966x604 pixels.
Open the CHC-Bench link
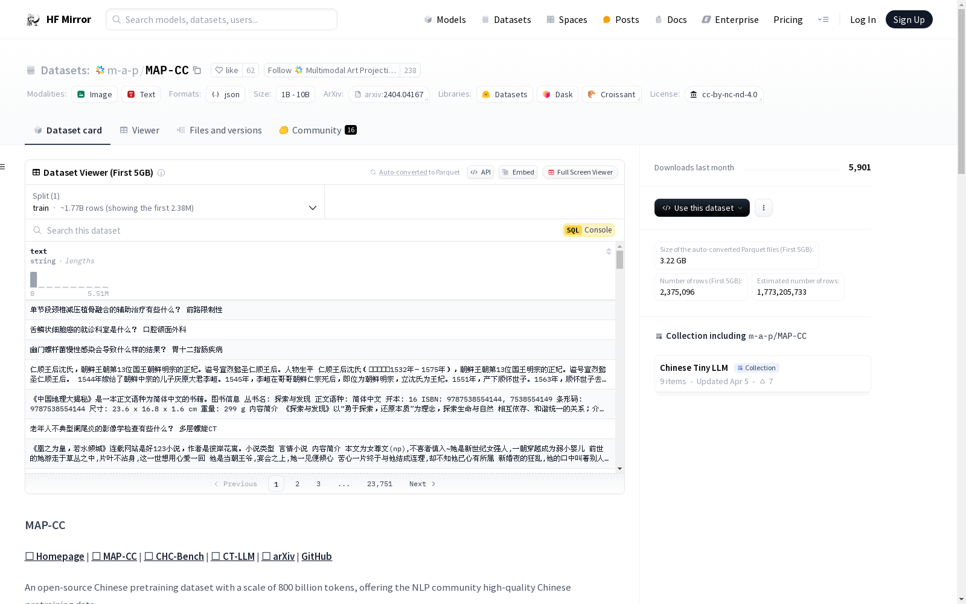tap(174, 556)
